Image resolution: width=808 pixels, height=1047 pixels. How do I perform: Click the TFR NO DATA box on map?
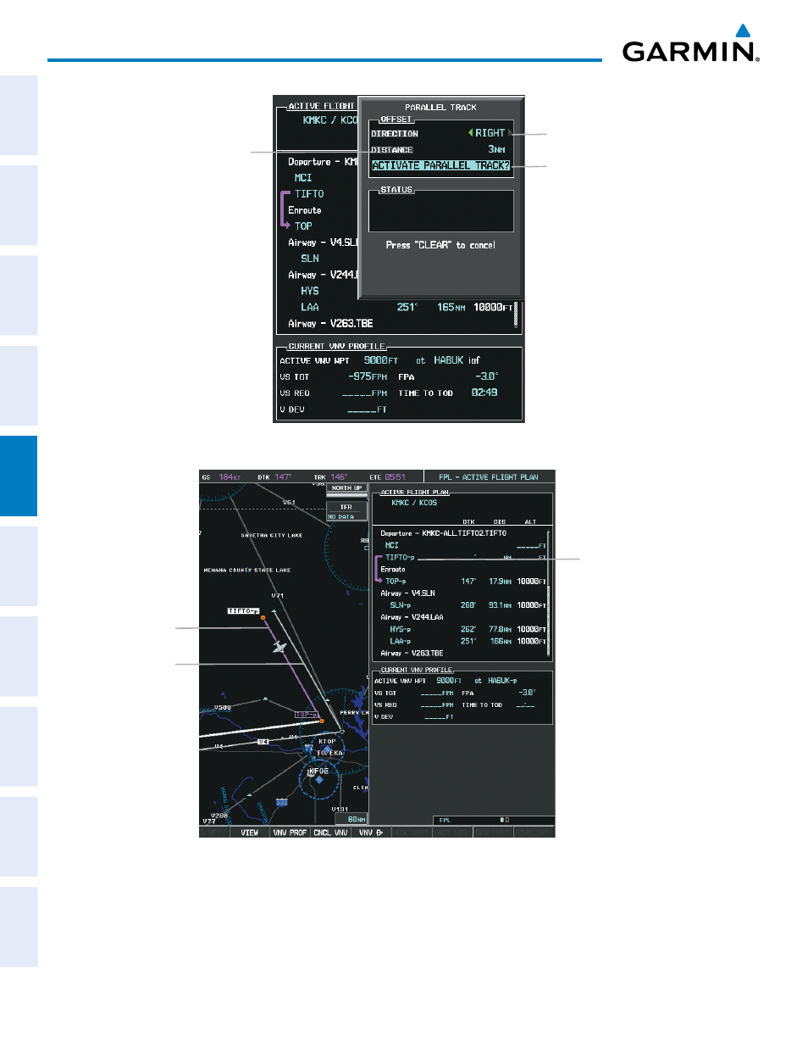(x=346, y=511)
